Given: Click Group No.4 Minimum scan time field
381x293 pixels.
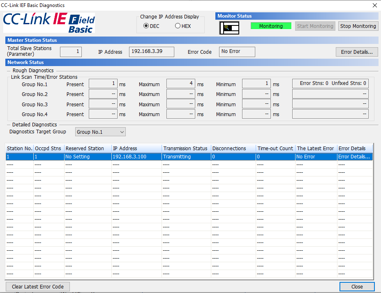Looking at the screenshot, I should click(256, 114).
